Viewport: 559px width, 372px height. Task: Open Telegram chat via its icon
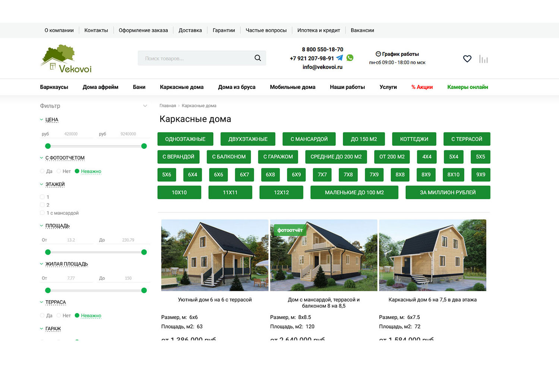(x=339, y=58)
